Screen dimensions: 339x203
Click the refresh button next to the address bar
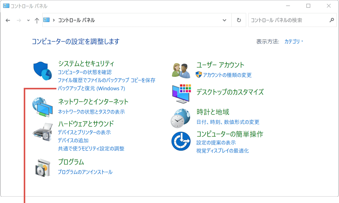click(x=239, y=20)
